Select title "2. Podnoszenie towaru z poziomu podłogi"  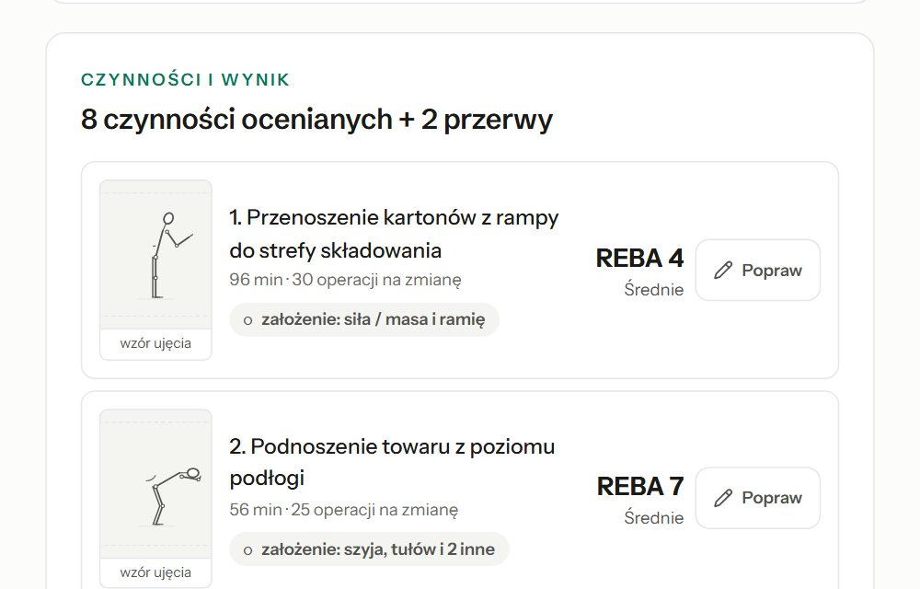pyautogui.click(x=392, y=462)
